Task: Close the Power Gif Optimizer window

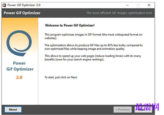Action: [149, 5]
